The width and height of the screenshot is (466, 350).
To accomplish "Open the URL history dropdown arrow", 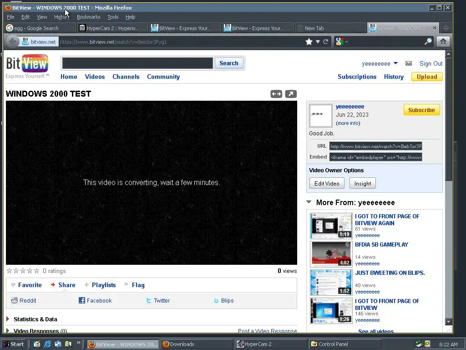I will (x=318, y=41).
